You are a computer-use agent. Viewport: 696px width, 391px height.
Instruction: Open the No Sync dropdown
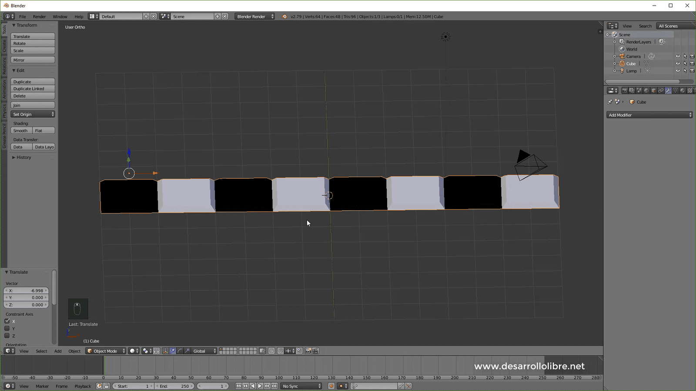[301, 386]
